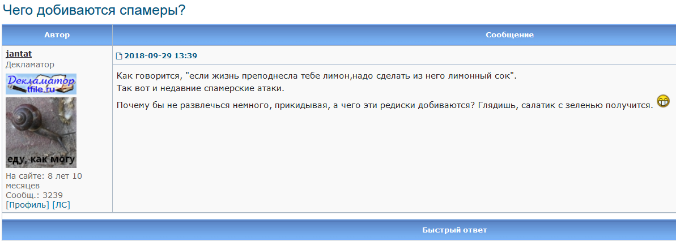This screenshot has height=241, width=676.
Task: Click the grinning smiley emoji in post
Action: (663, 102)
